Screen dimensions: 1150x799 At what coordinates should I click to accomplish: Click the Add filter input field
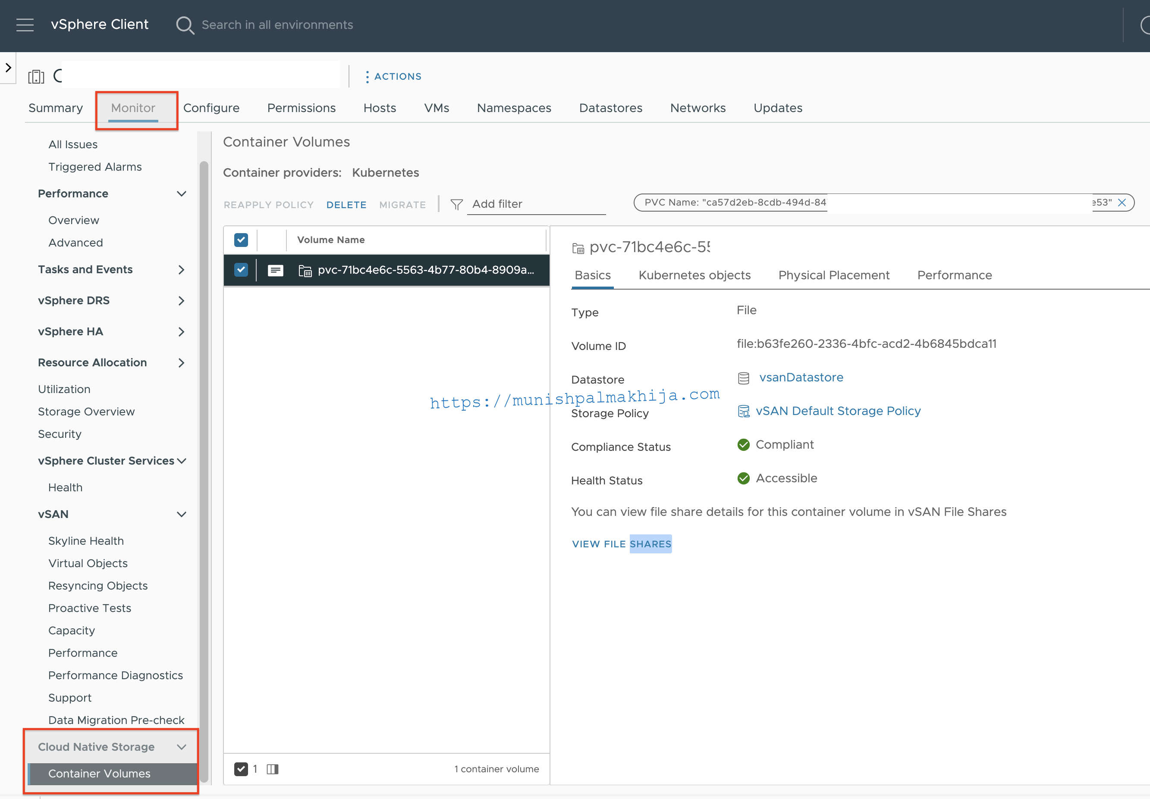point(537,204)
